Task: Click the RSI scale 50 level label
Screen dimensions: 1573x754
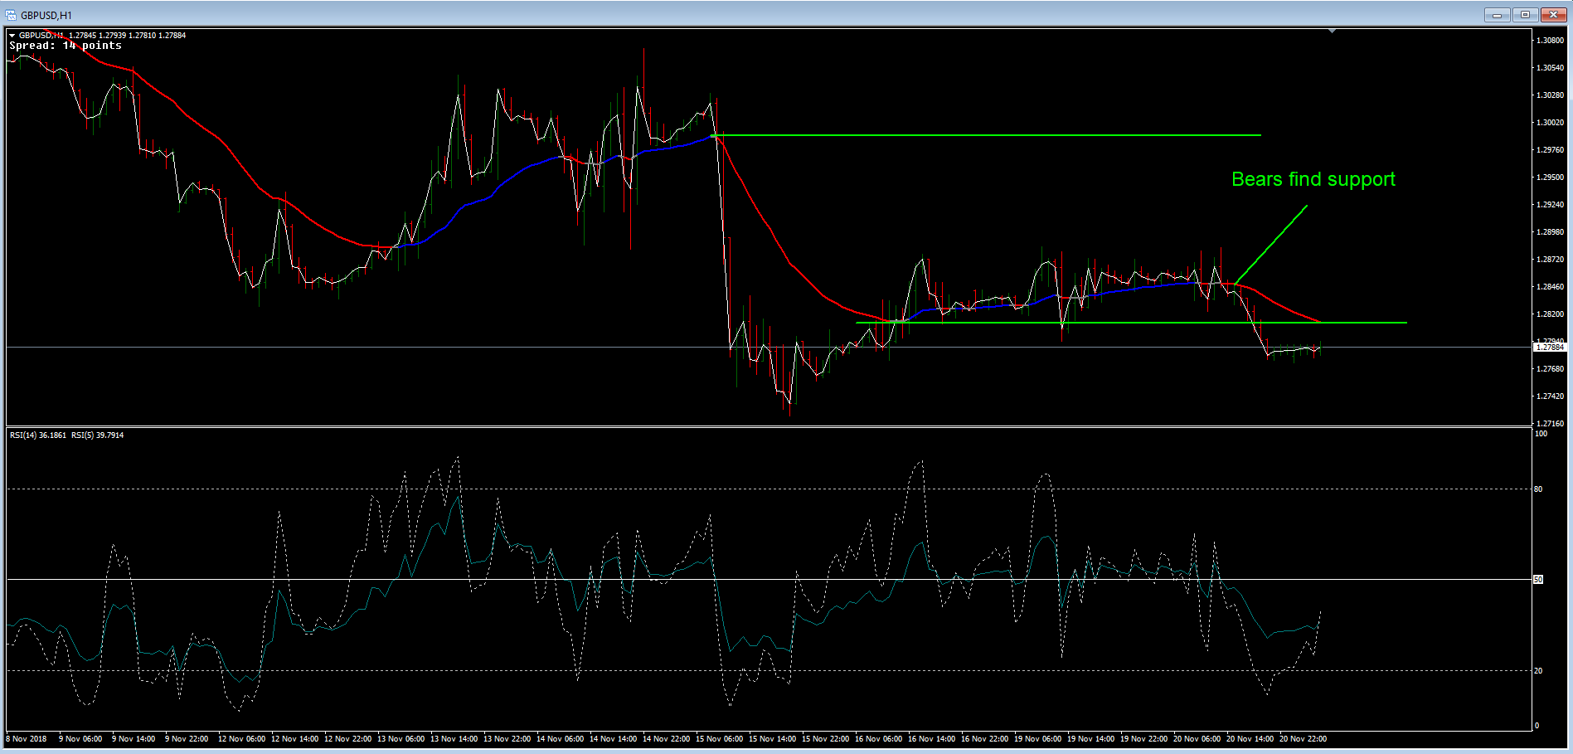Action: (x=1538, y=580)
